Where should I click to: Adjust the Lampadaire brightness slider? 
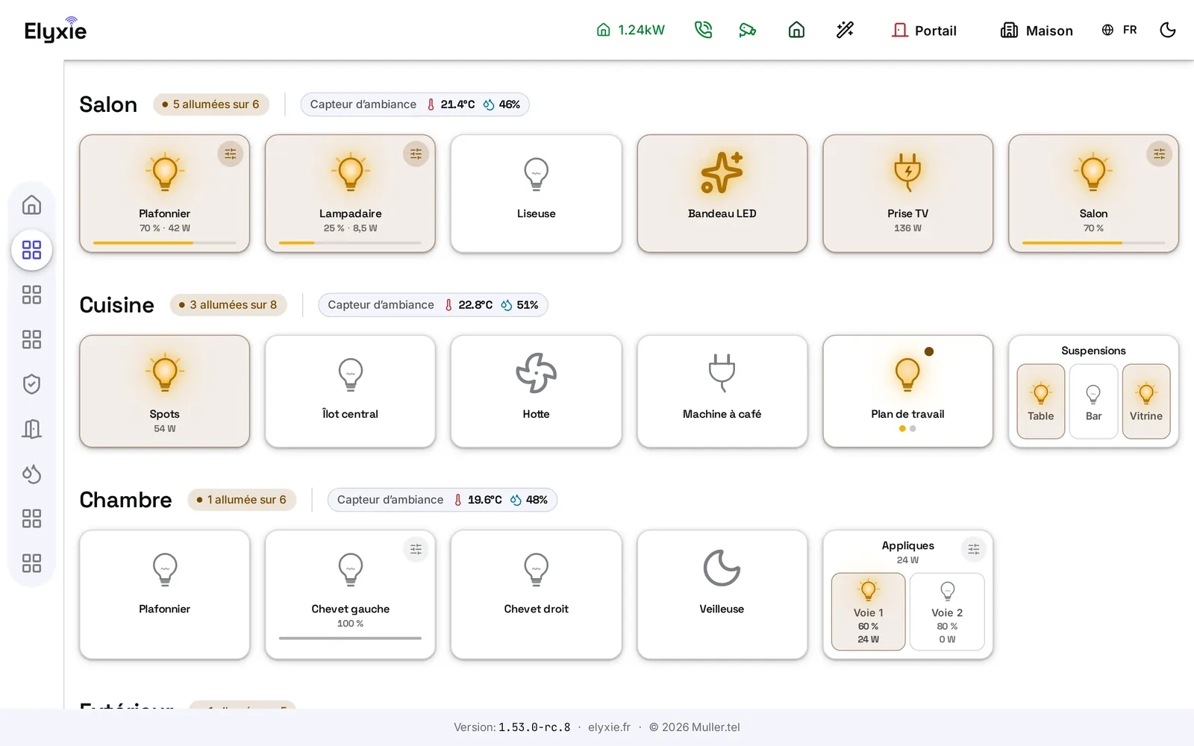350,242
